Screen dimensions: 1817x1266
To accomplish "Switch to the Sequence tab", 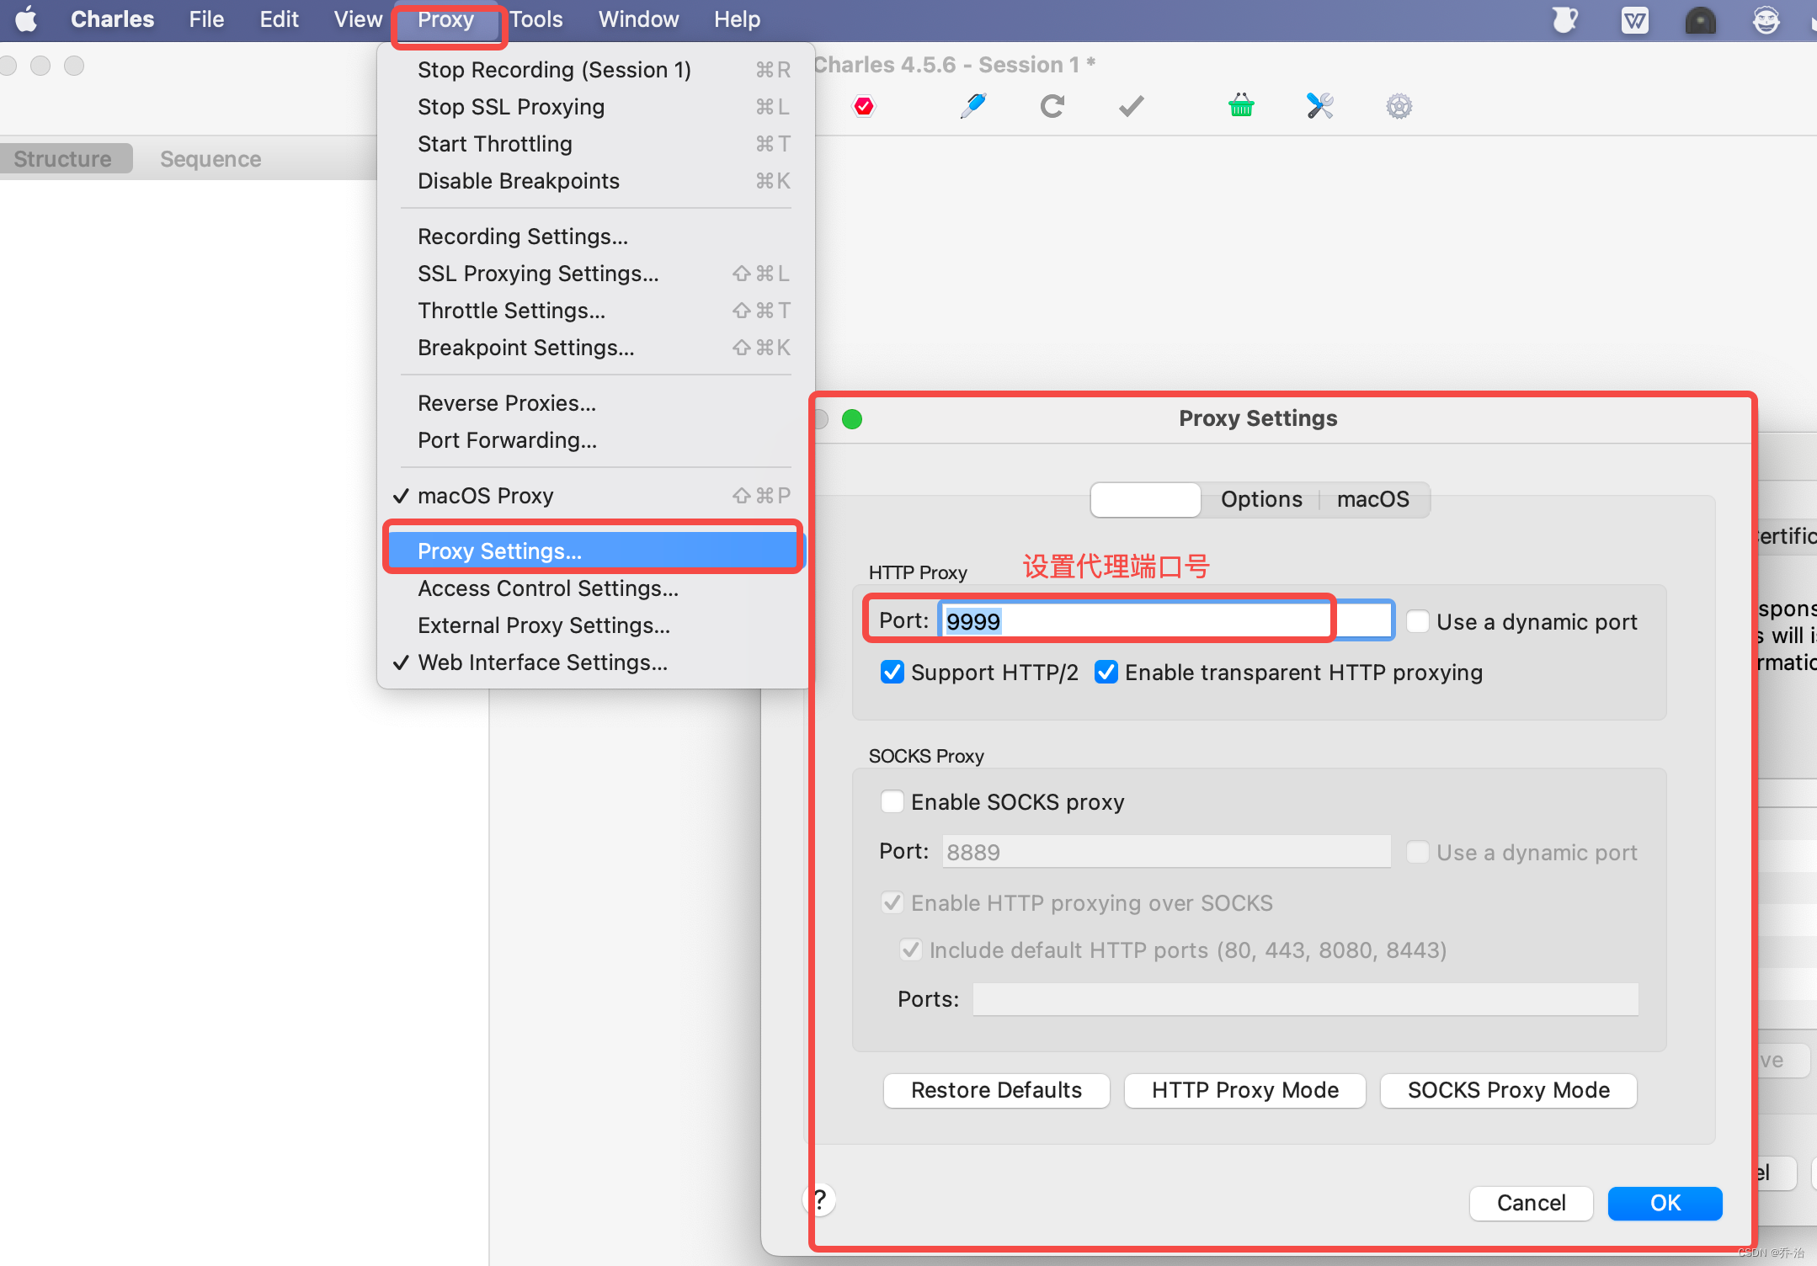I will [x=210, y=158].
